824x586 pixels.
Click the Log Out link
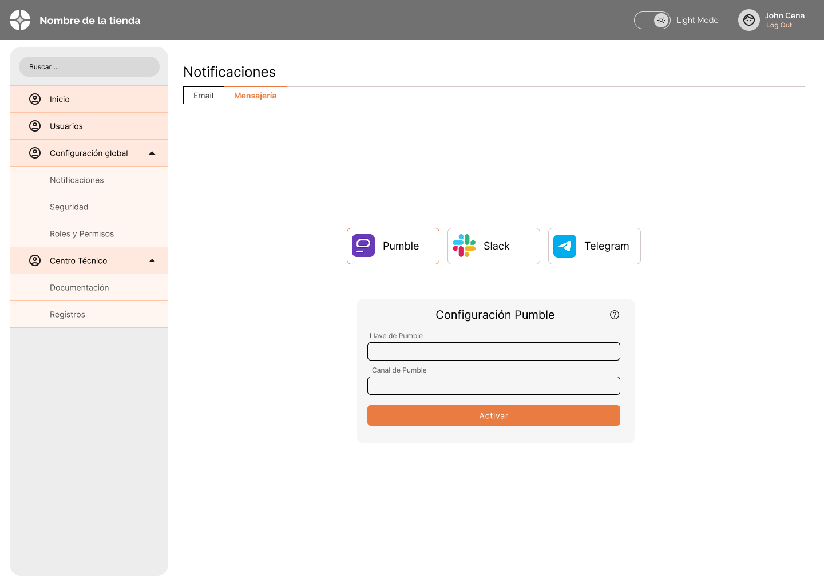[x=779, y=25]
